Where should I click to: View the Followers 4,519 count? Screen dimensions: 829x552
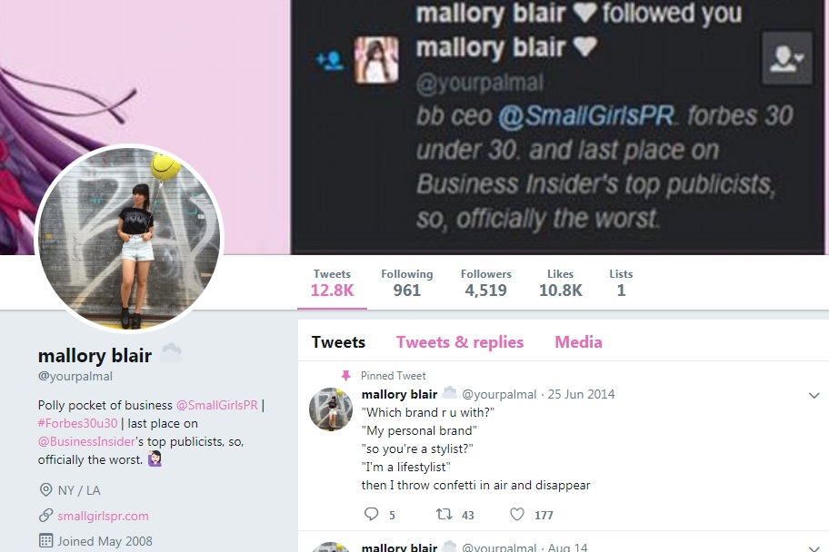486,283
